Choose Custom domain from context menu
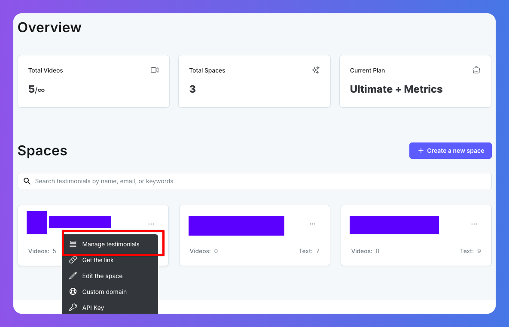The width and height of the screenshot is (509, 327). [x=104, y=292]
